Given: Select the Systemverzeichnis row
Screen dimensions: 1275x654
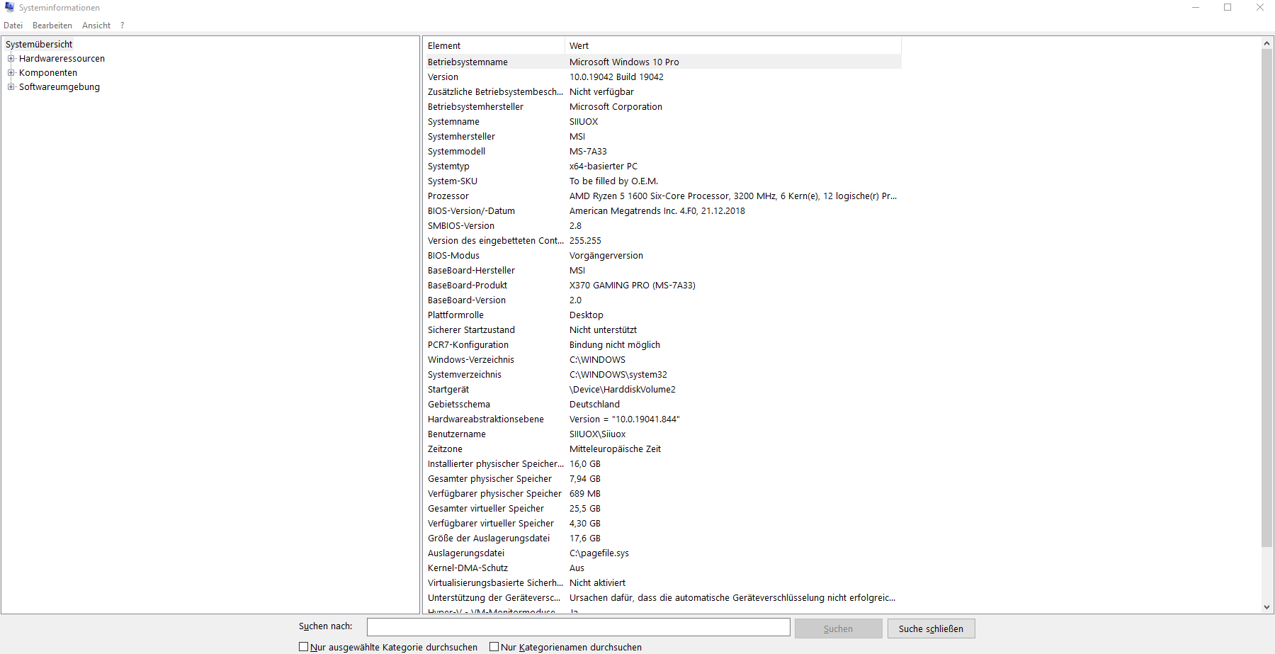Looking at the screenshot, I should [662, 375].
